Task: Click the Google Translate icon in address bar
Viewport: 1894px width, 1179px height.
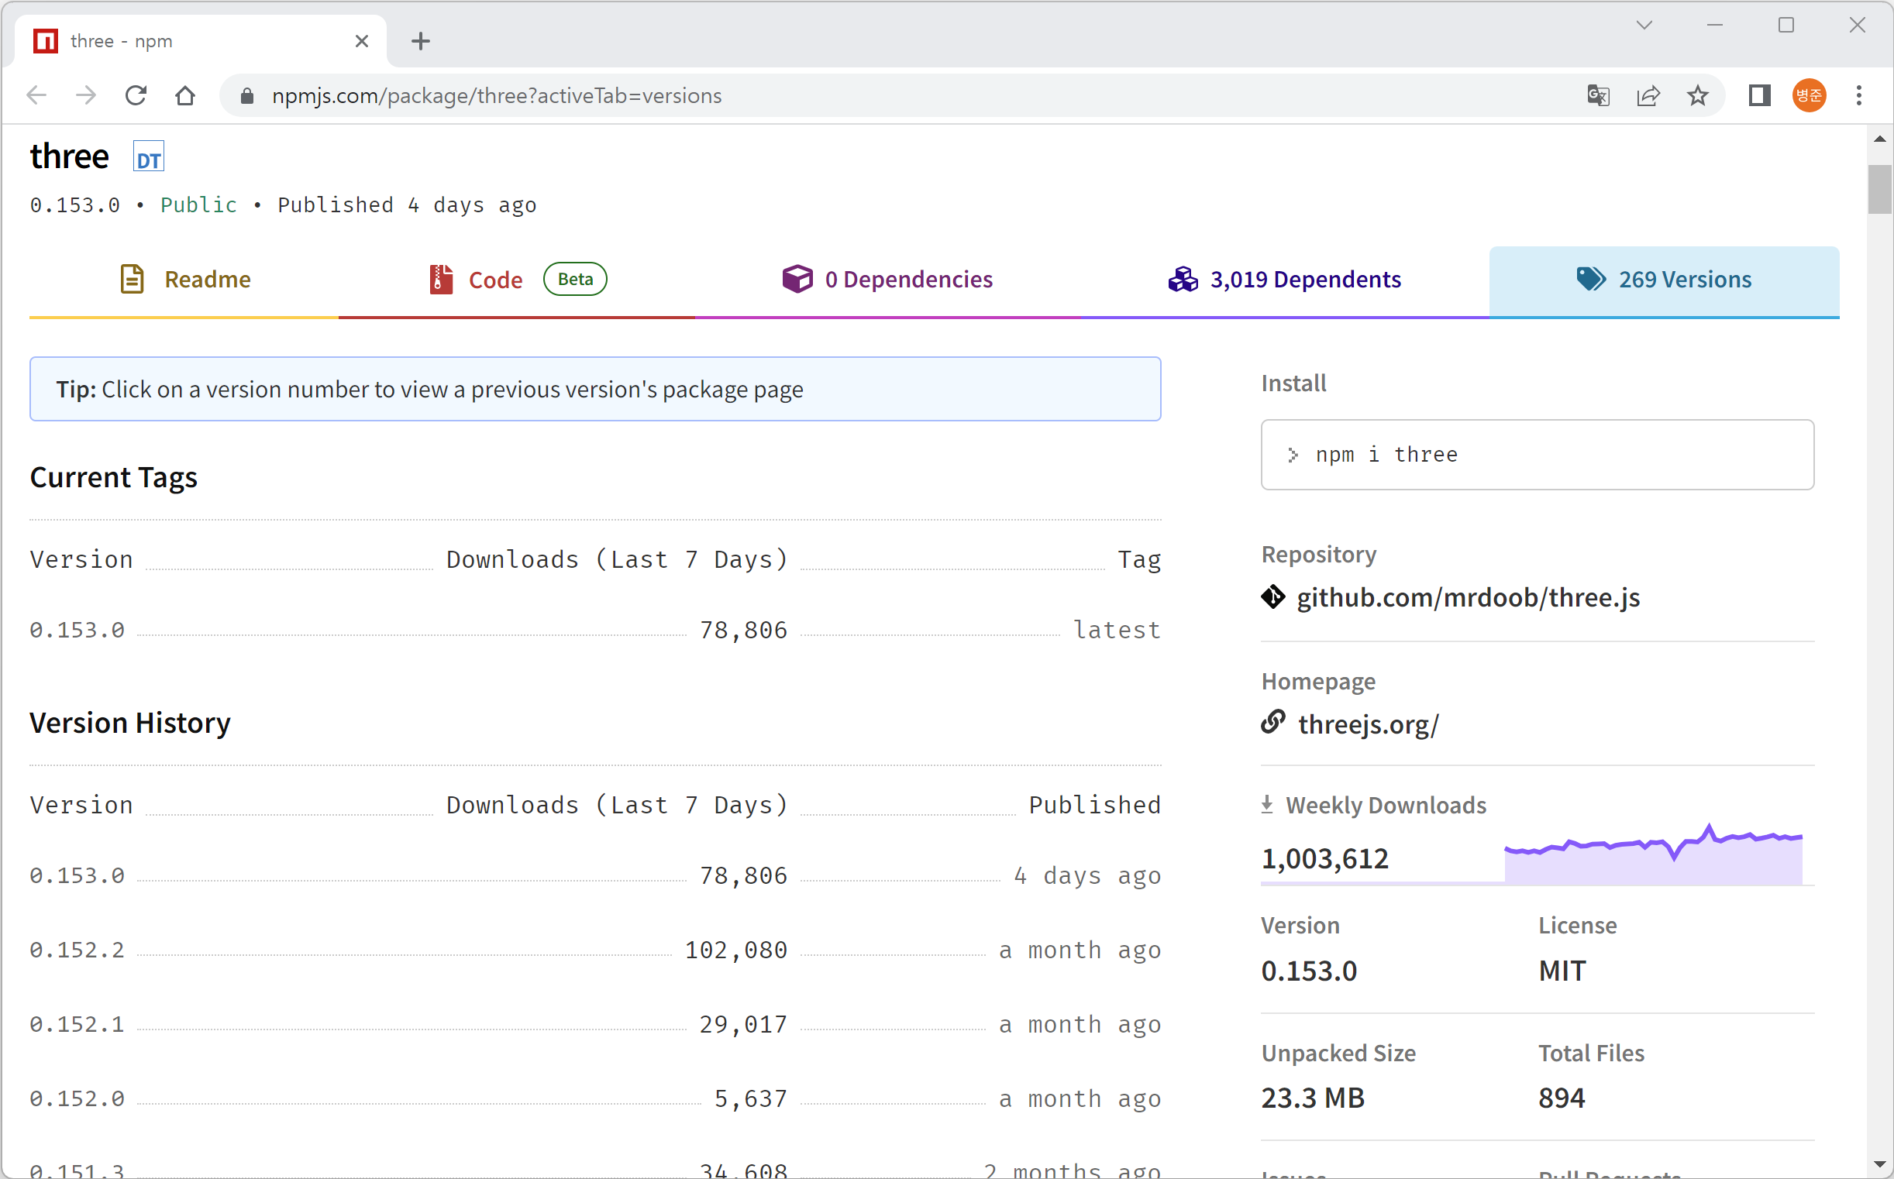Action: [1599, 96]
